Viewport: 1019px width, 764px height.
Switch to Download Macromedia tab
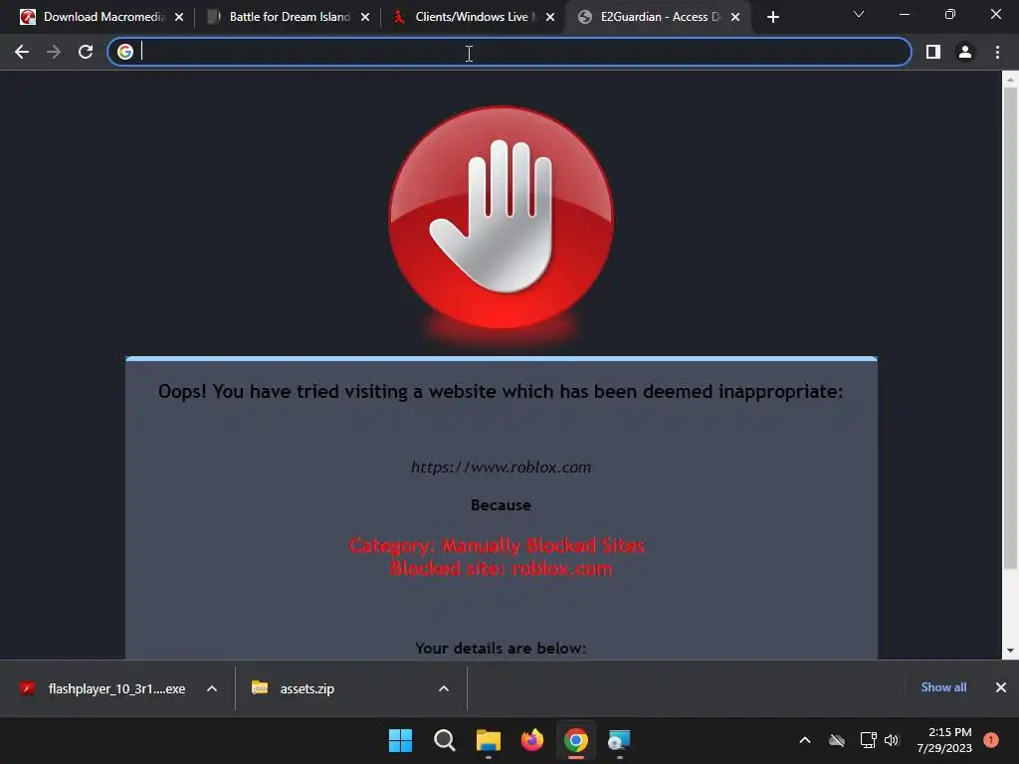click(x=102, y=17)
